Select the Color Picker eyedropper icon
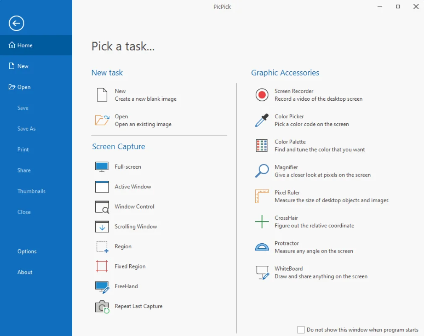The height and width of the screenshot is (336, 424). click(262, 120)
